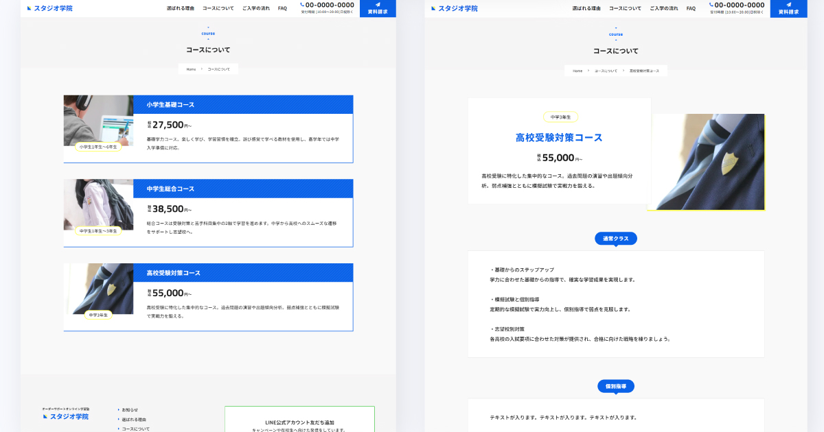Viewport: 824px width, 432px height.
Task: Click the 資料請求 button on the detail page
Action: click(788, 8)
